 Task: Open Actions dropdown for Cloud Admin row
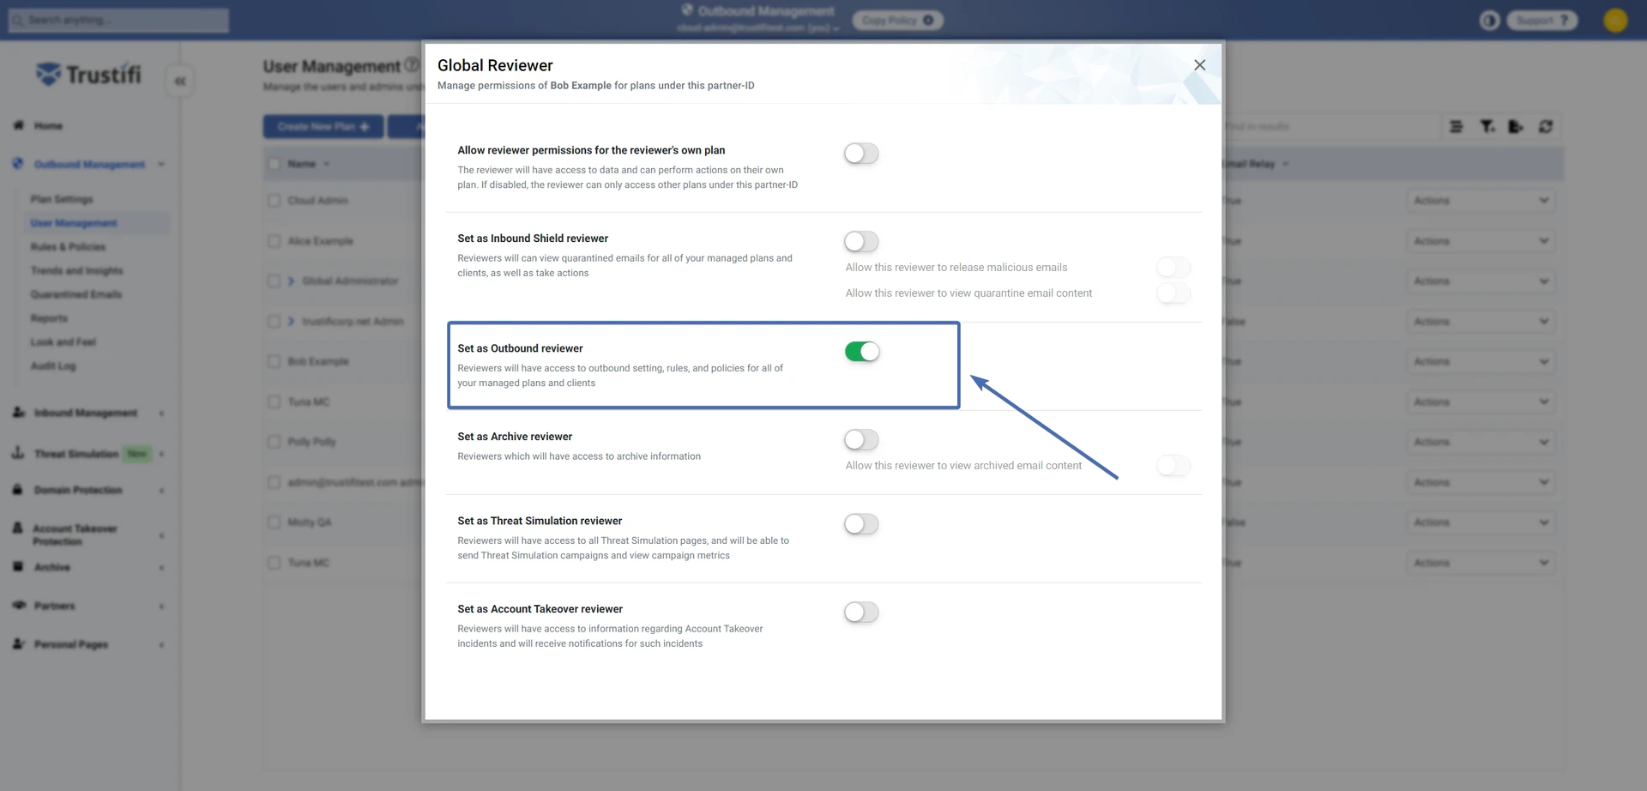[1481, 201]
